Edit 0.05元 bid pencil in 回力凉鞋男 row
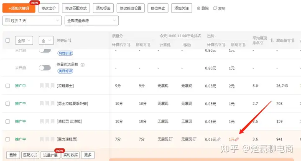This screenshot has width=301, height=161. click(x=219, y=139)
